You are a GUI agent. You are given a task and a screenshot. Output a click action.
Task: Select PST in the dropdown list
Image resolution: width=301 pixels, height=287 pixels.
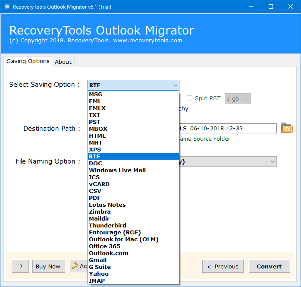click(x=133, y=122)
